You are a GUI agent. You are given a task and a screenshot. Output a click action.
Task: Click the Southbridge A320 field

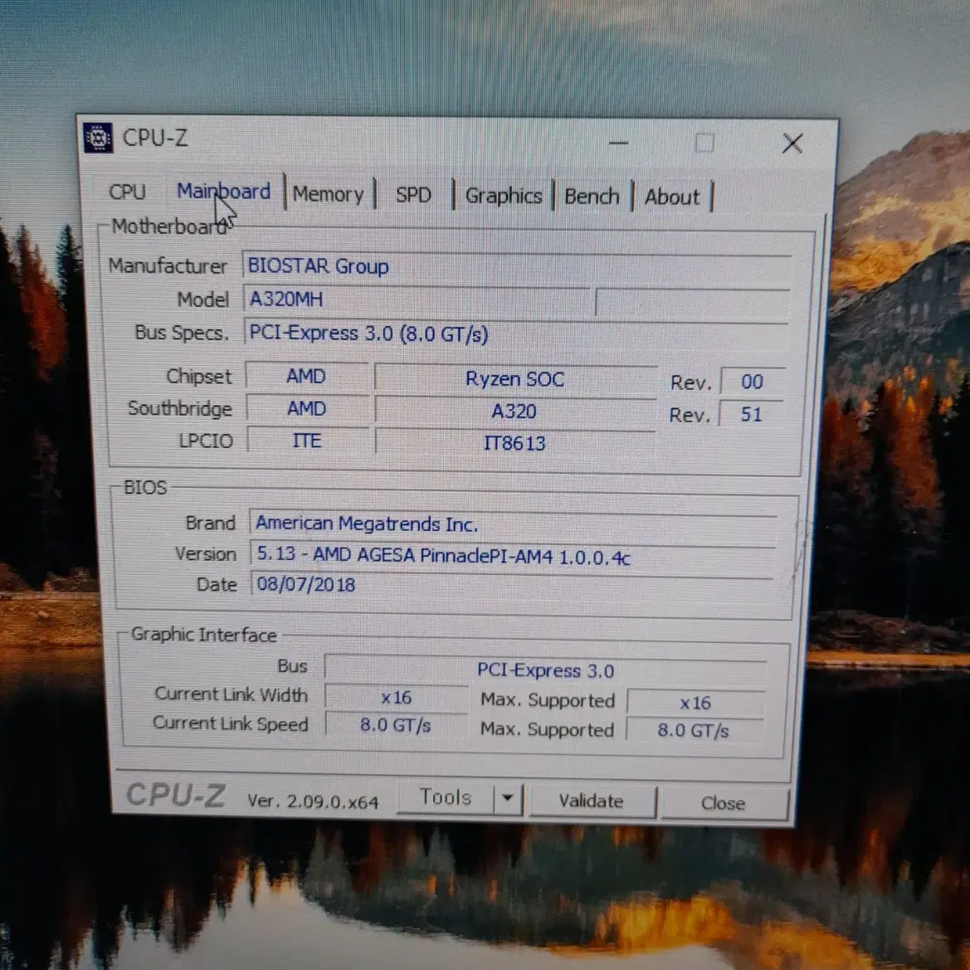[x=514, y=412]
